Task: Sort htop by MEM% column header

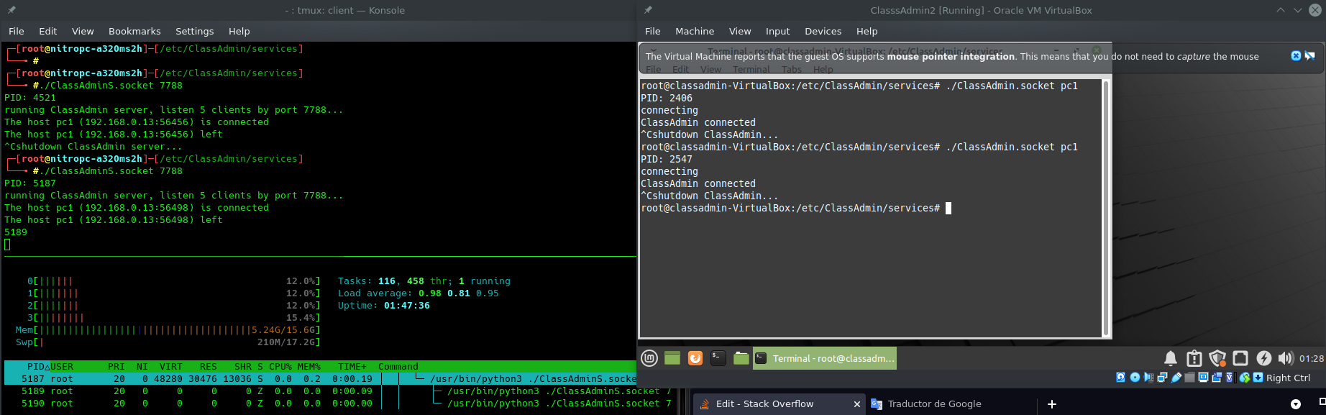Action: click(309, 367)
